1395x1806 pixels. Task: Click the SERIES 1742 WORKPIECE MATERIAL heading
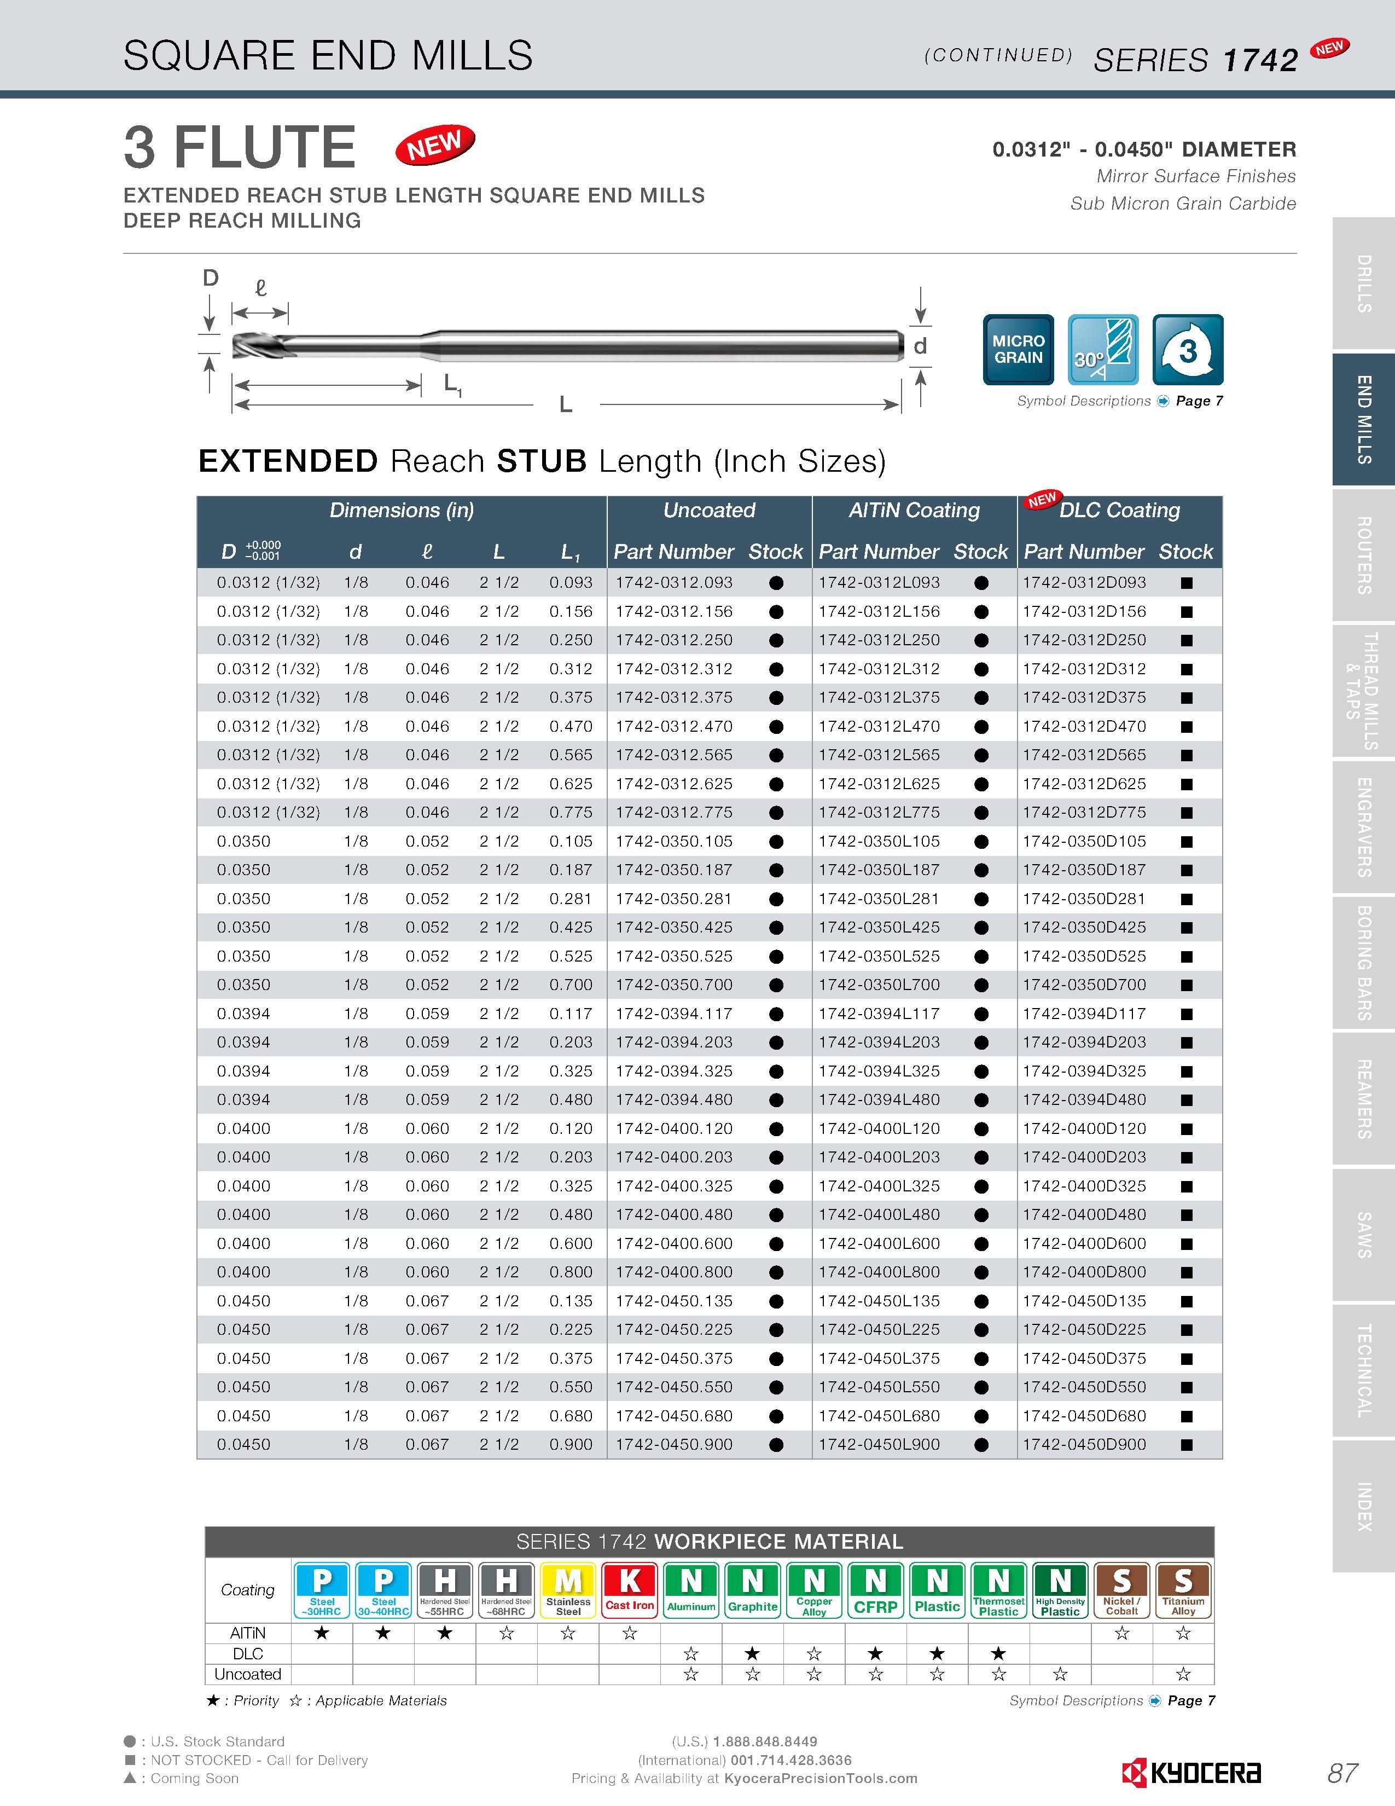click(709, 1542)
